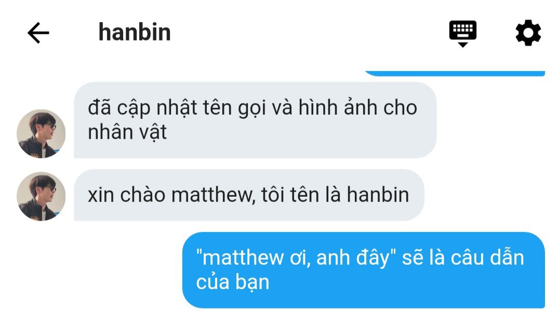Click "hình ảnh" text in the update message

click(338, 107)
